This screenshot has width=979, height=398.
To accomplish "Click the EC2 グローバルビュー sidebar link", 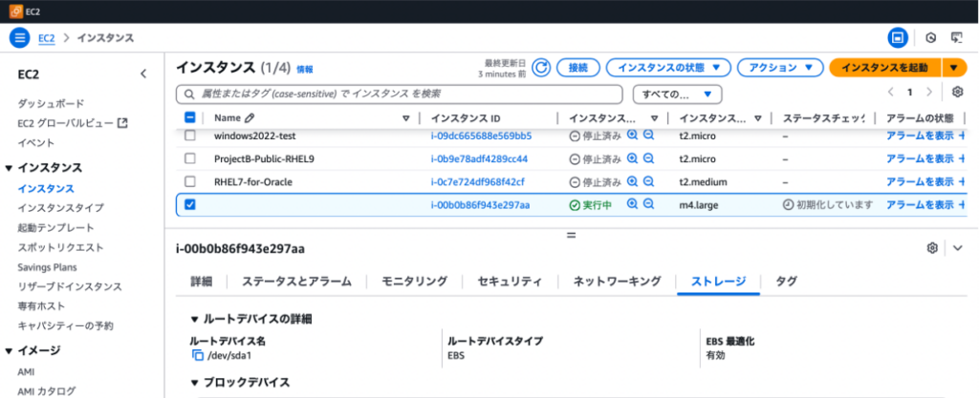I will pos(73,123).
